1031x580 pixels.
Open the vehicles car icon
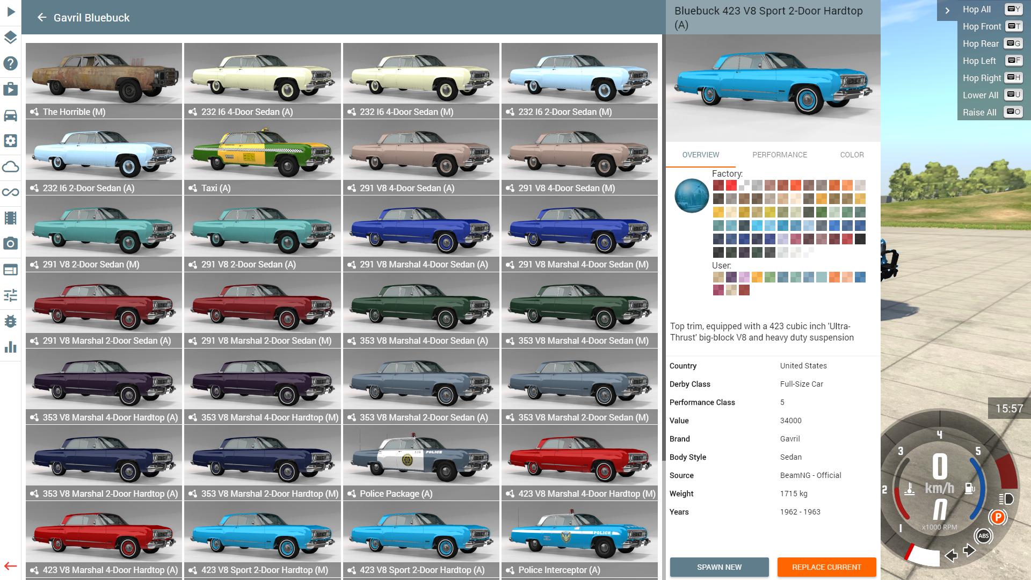coord(11,115)
